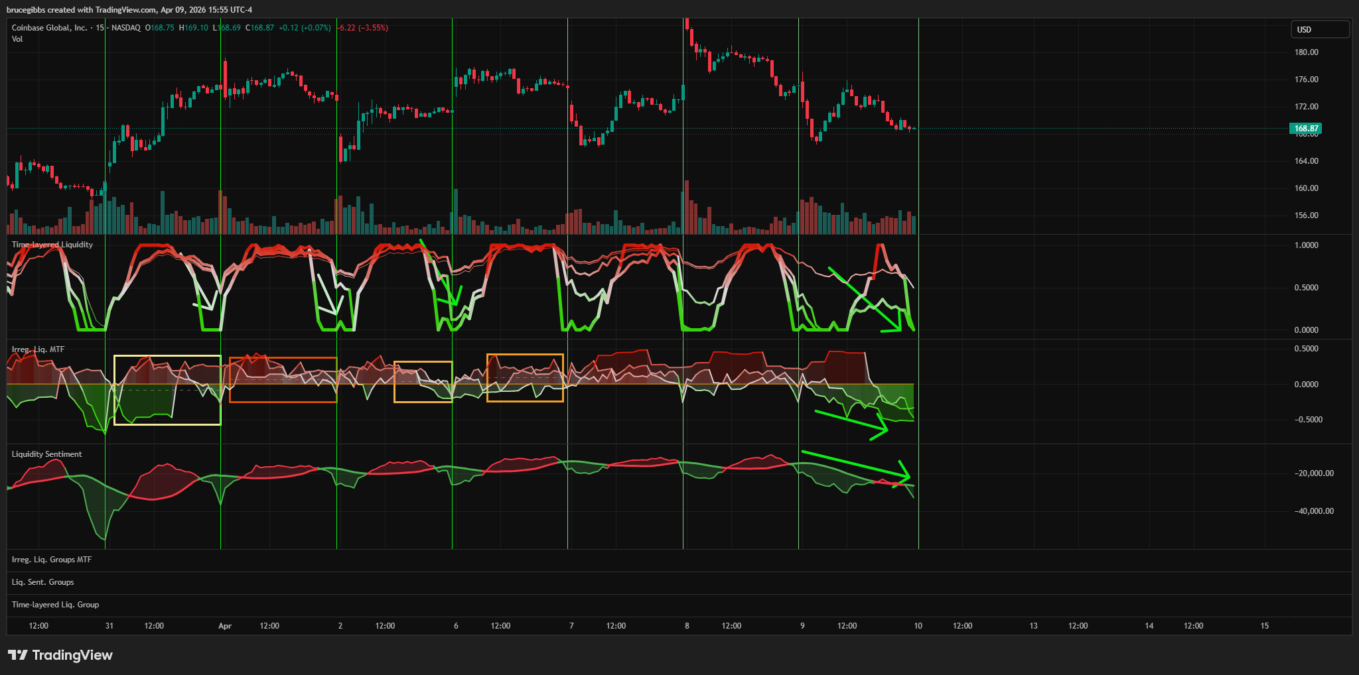Click the Apr label on time axis
Image resolution: width=1359 pixels, height=675 pixels.
point(225,626)
